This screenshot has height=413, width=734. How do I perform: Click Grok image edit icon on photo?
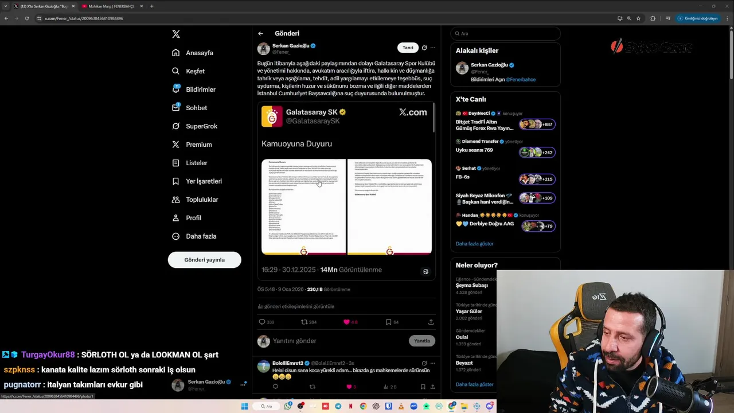(425, 271)
